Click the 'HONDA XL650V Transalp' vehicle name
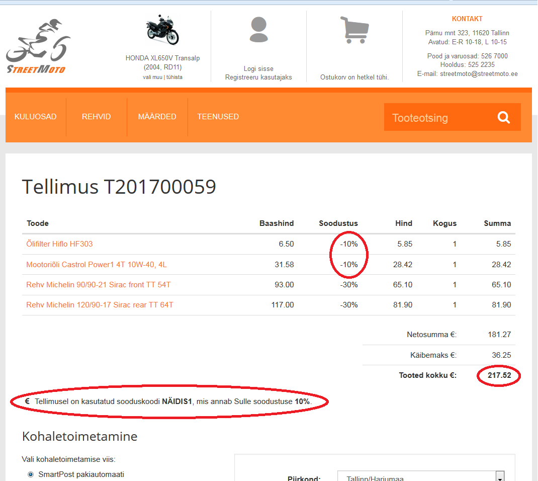The height and width of the screenshot is (481, 538). 162,58
